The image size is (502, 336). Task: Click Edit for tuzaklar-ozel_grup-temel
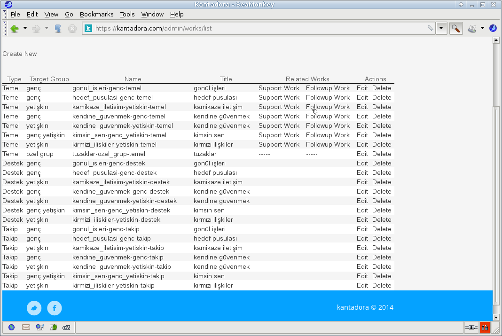pos(362,154)
